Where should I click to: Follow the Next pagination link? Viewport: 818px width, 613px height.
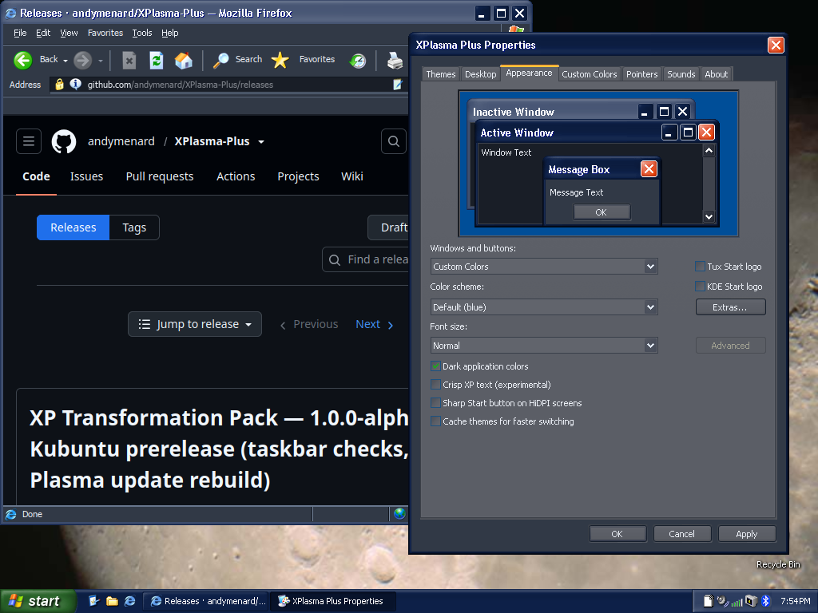(x=374, y=324)
